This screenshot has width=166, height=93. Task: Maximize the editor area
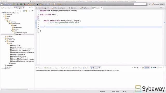(x=163, y=7)
